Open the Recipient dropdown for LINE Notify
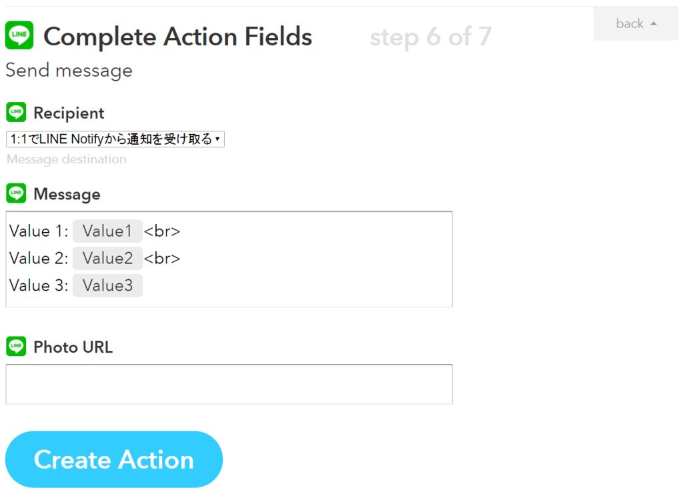Screen dimensions: 683x494 (115, 139)
